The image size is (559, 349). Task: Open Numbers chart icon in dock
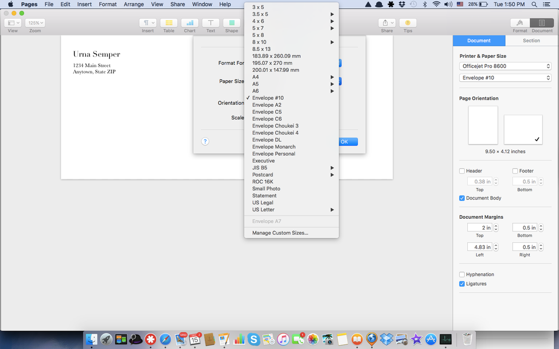pos(239,339)
